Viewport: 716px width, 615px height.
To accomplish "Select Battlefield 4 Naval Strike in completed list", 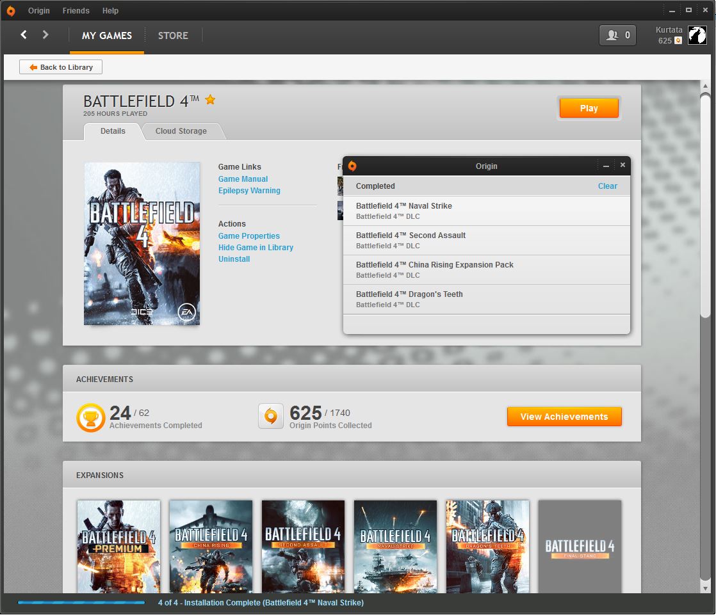I will 487,211.
